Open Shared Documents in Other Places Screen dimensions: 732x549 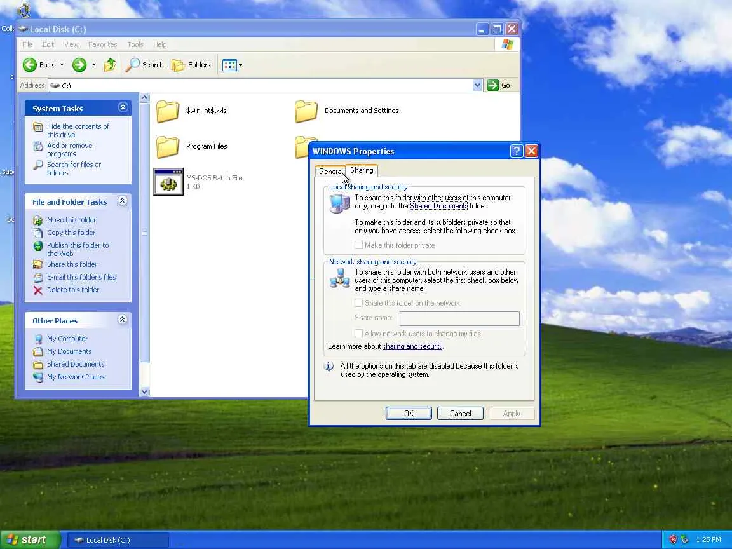(76, 364)
